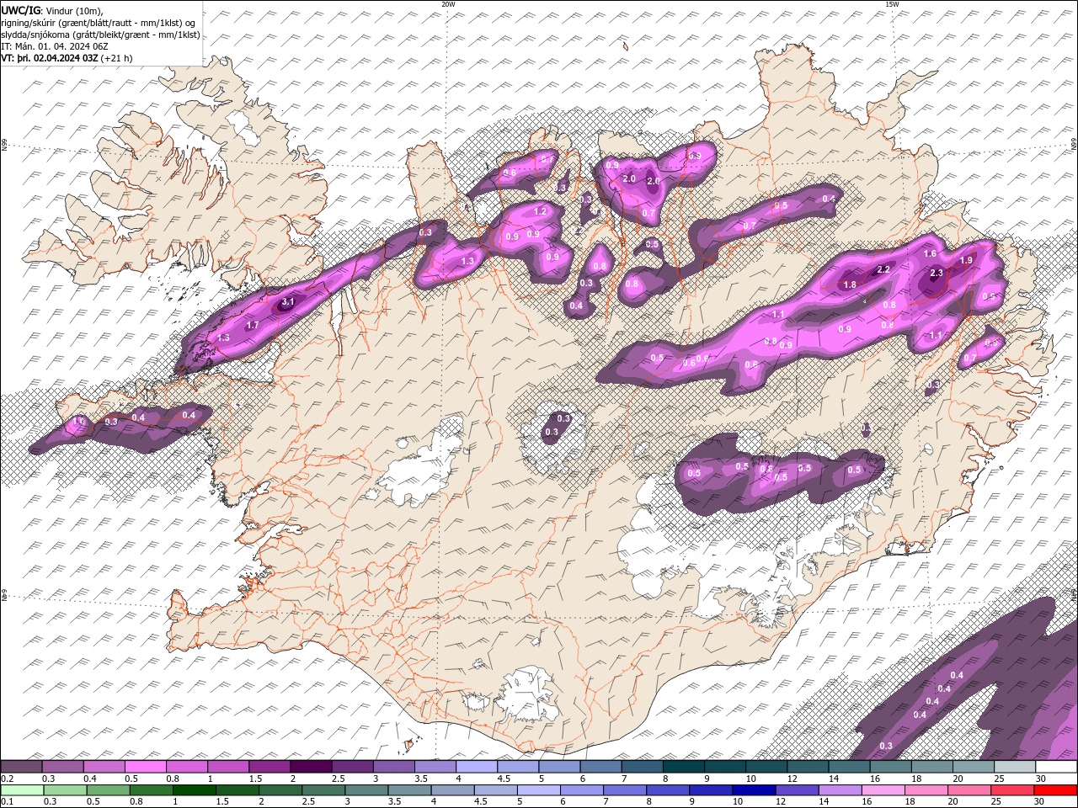
Task: Click the 2.2 precipitation value label
Action: (883, 269)
